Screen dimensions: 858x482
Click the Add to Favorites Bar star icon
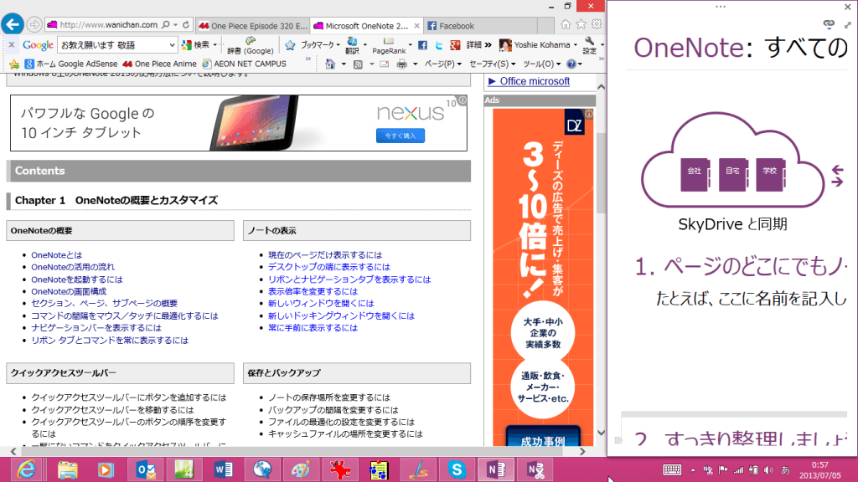coord(14,64)
